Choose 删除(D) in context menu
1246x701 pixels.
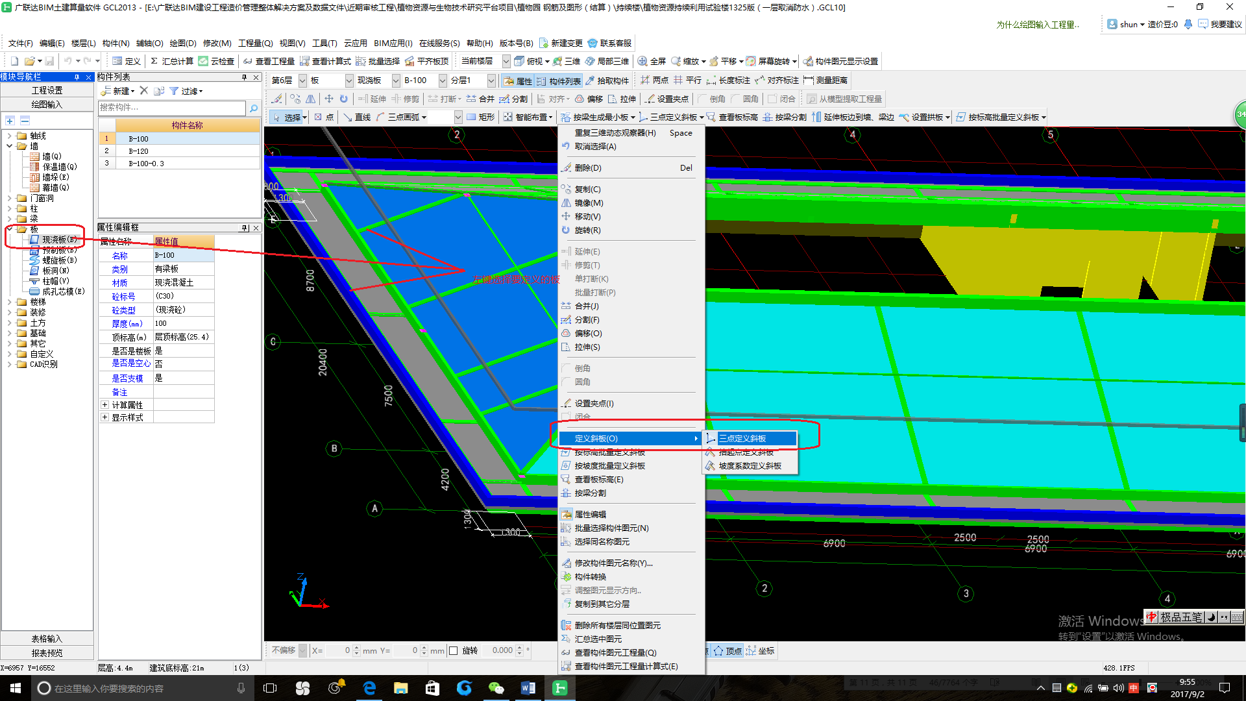click(x=631, y=168)
